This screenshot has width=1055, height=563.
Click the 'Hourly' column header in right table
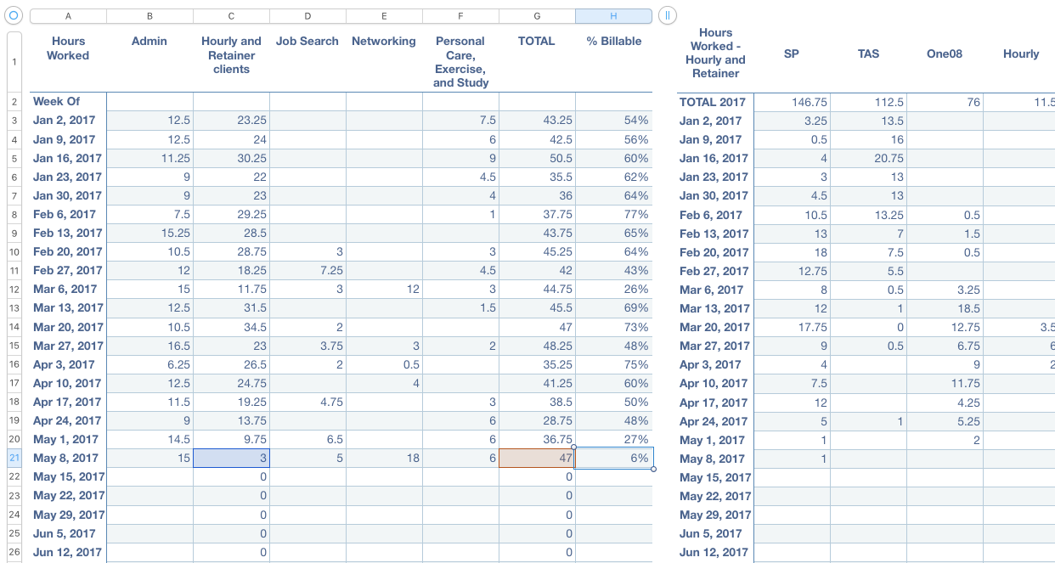[1019, 53]
